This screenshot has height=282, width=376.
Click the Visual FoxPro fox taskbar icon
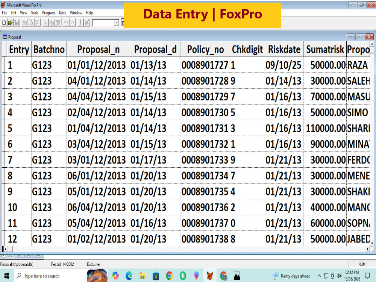pos(210,276)
